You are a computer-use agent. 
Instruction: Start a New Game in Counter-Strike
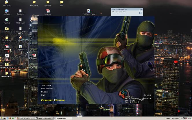46,86
